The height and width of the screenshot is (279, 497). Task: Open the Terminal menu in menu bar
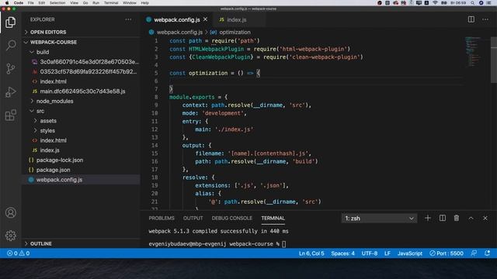[x=111, y=3]
